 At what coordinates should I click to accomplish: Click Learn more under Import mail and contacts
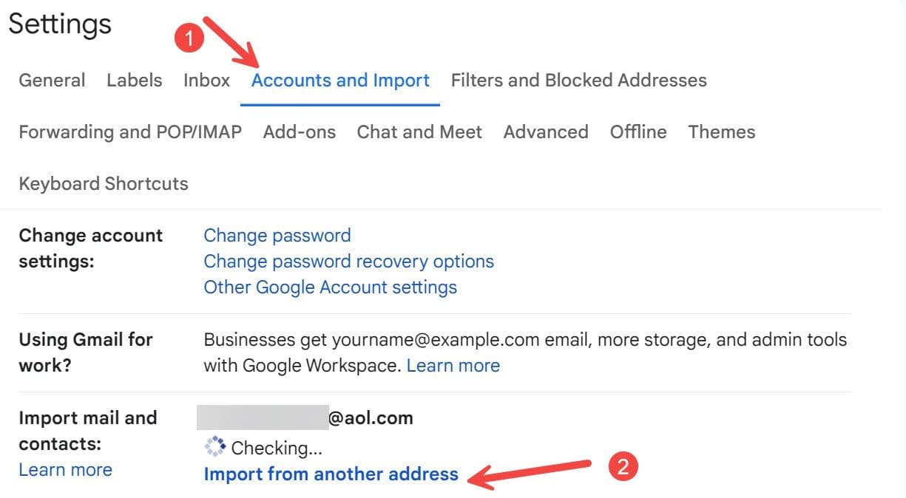(x=65, y=470)
